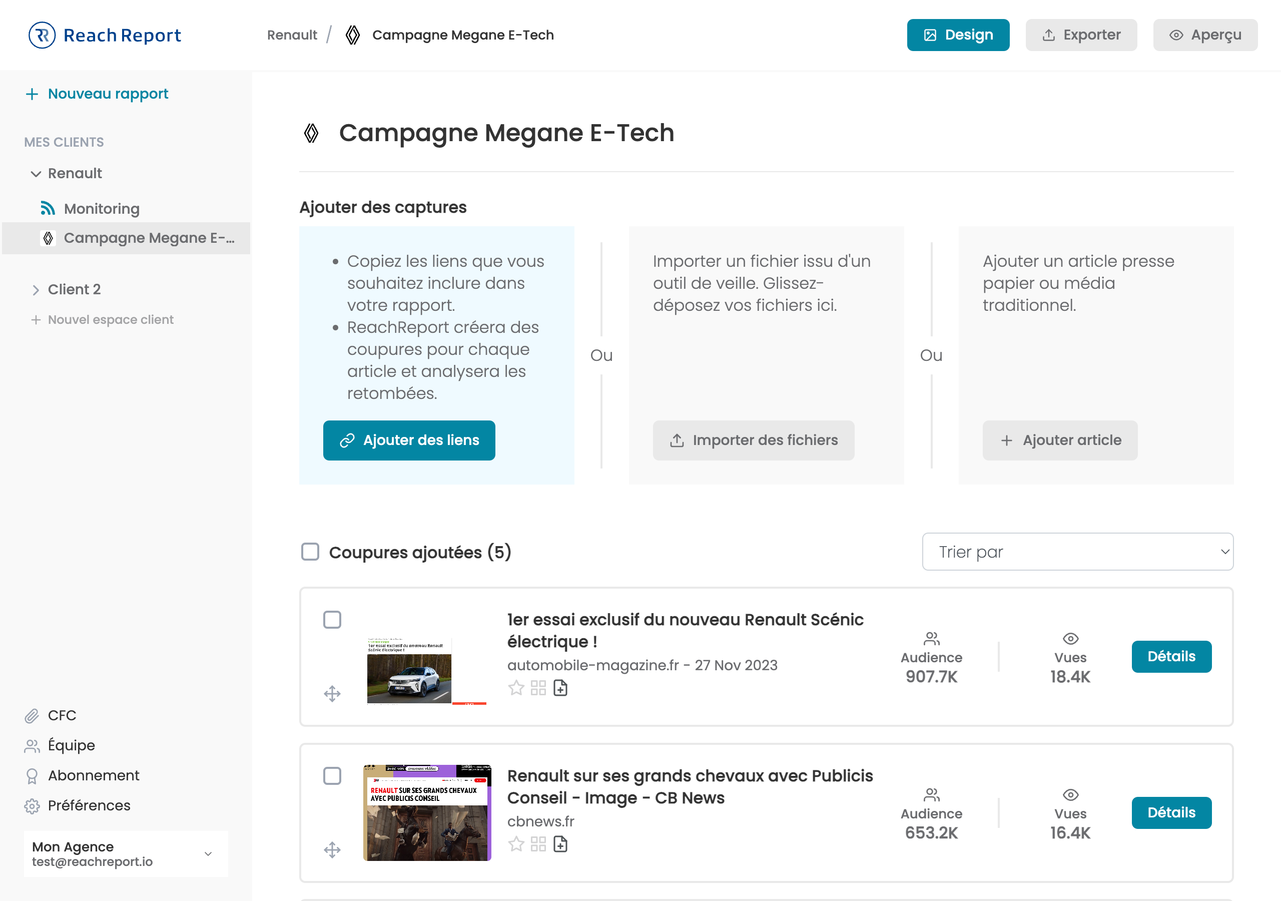
Task: Click the Préférences gear icon
Action: tap(32, 806)
